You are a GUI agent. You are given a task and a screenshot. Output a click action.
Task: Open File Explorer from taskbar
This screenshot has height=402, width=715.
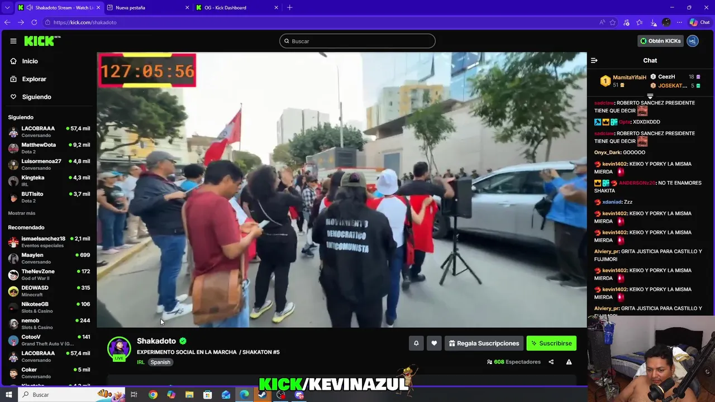(189, 395)
